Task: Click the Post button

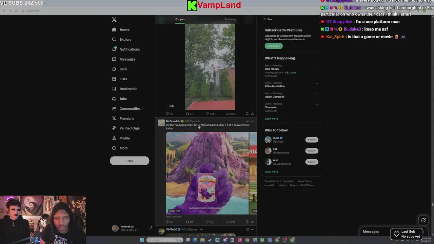Action: coord(130,161)
